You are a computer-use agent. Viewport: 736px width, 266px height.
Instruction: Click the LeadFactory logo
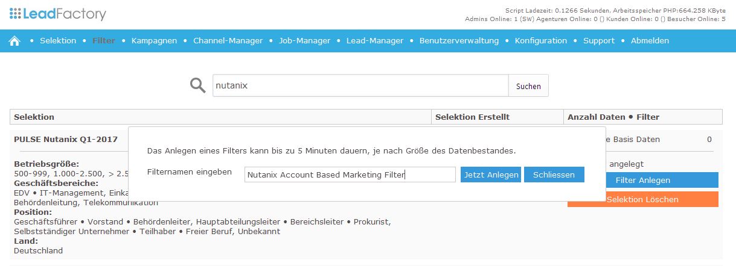[57, 14]
